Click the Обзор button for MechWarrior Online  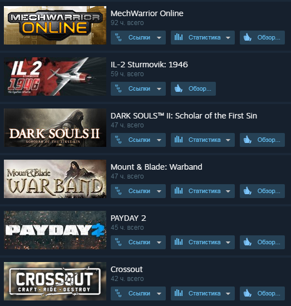pos(262,37)
